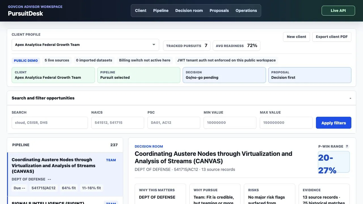The height and width of the screenshot is (204, 363).
Task: Focus the Search input field
Action: [x=50, y=123]
